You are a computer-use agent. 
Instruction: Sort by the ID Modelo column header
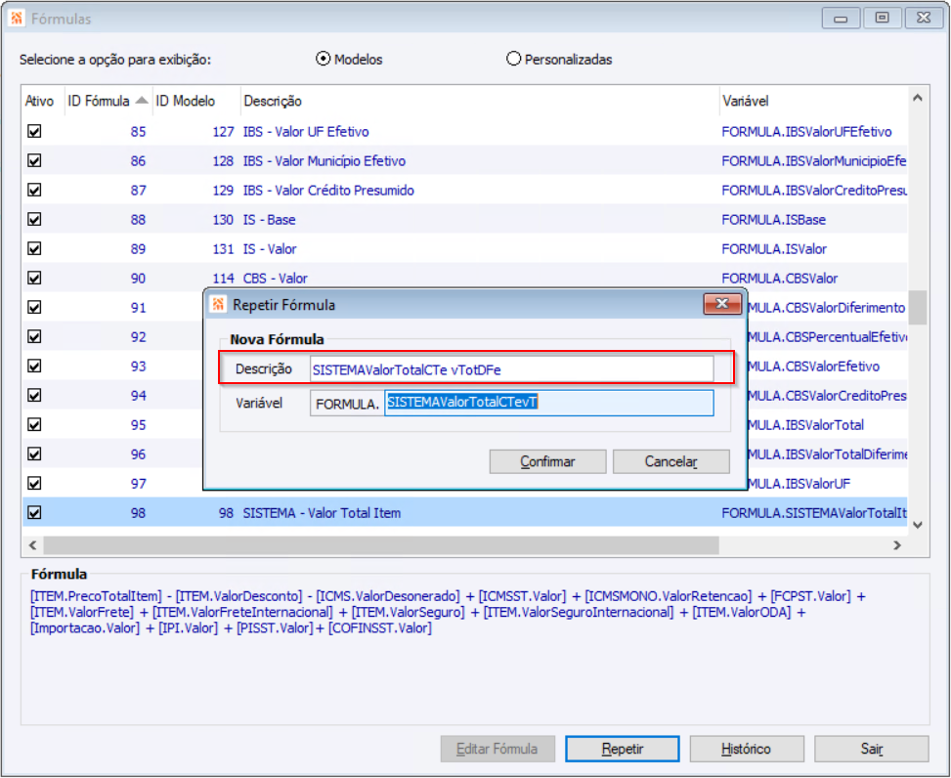pyautogui.click(x=195, y=101)
